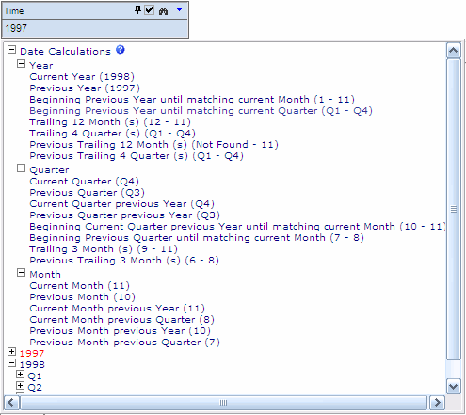Select Previous Year (1997)
This screenshot has height=415, width=466.
(85, 88)
